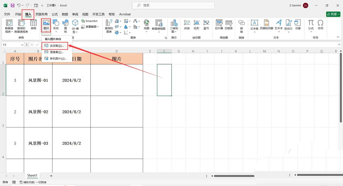Click the accessibility status icon in status bar
343x186 pixels.
point(21,182)
